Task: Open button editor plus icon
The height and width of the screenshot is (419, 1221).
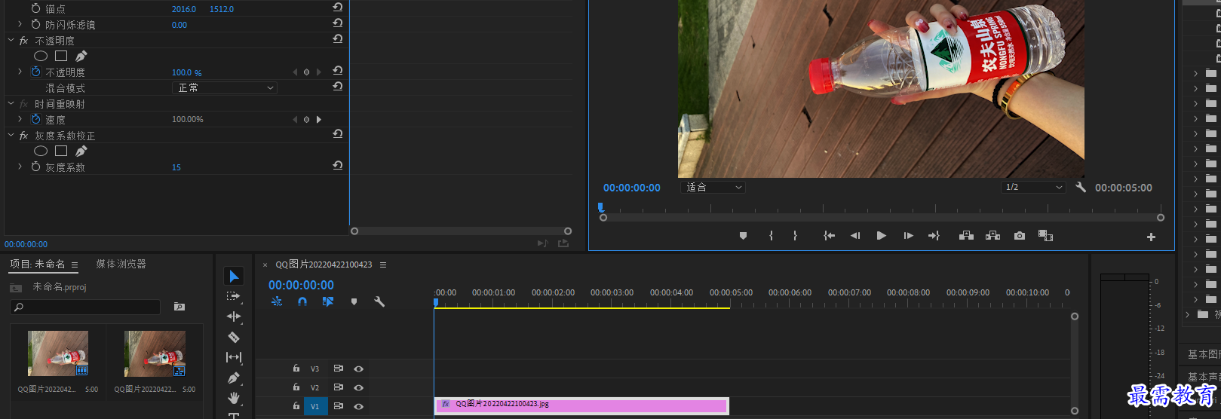Action: [1151, 237]
